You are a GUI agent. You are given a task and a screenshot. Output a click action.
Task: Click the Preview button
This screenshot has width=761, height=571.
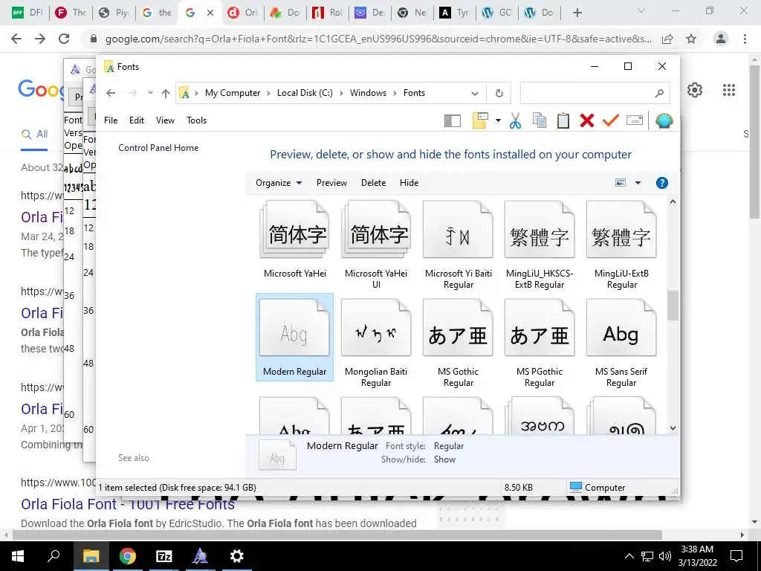(331, 183)
